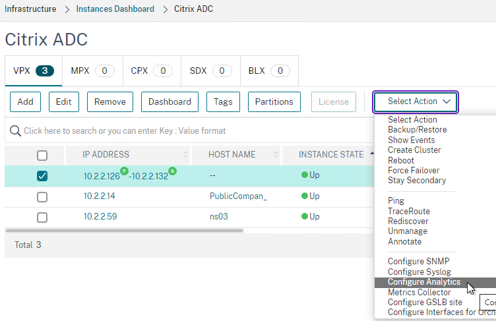Switch to the SDX tab
The width and height of the screenshot is (496, 321).
coord(210,71)
